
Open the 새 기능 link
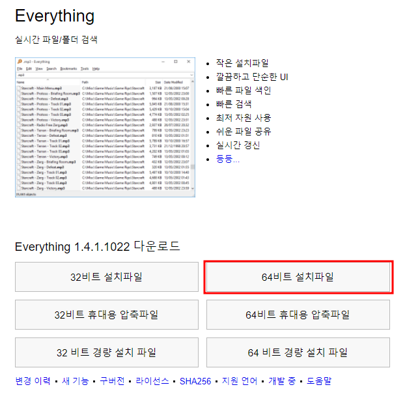click(x=76, y=380)
